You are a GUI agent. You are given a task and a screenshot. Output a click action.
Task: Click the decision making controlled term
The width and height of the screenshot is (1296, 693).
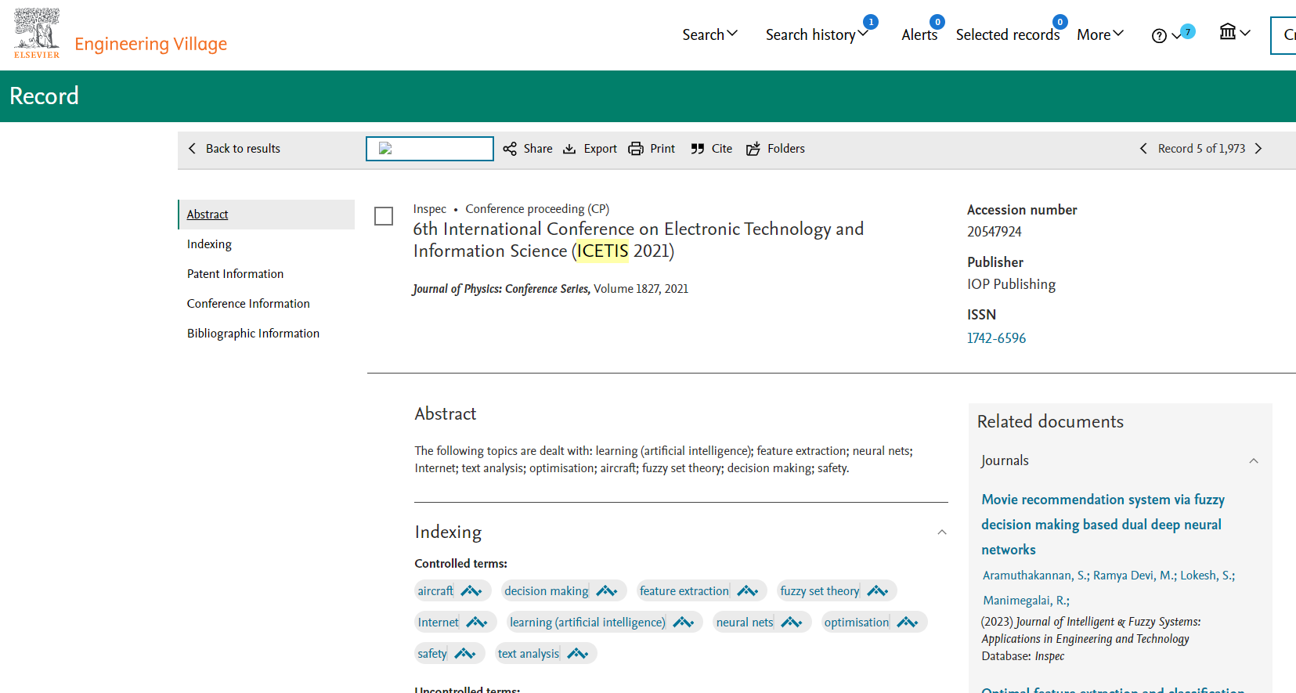[x=547, y=591]
